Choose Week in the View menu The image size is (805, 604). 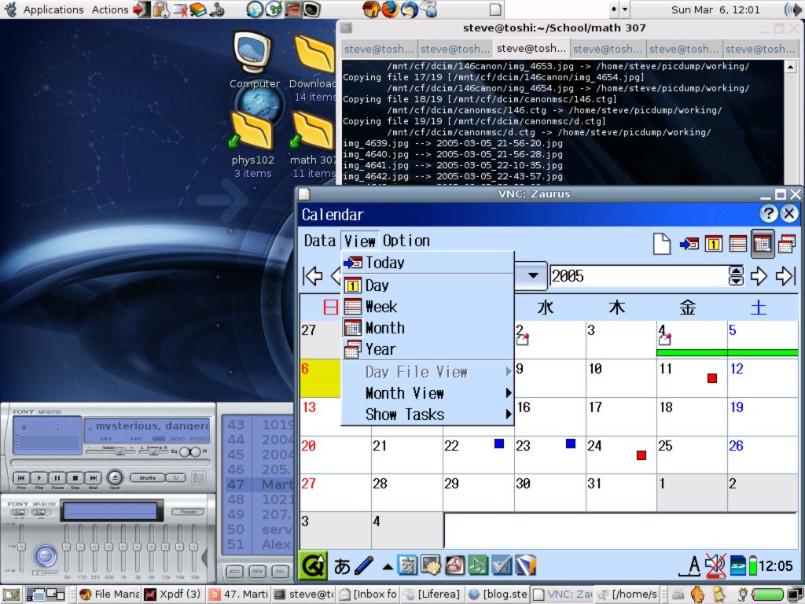428,308
